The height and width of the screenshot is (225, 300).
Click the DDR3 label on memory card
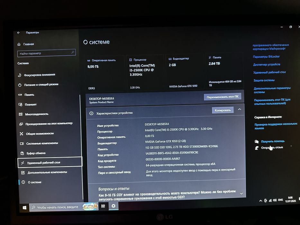click(92, 88)
